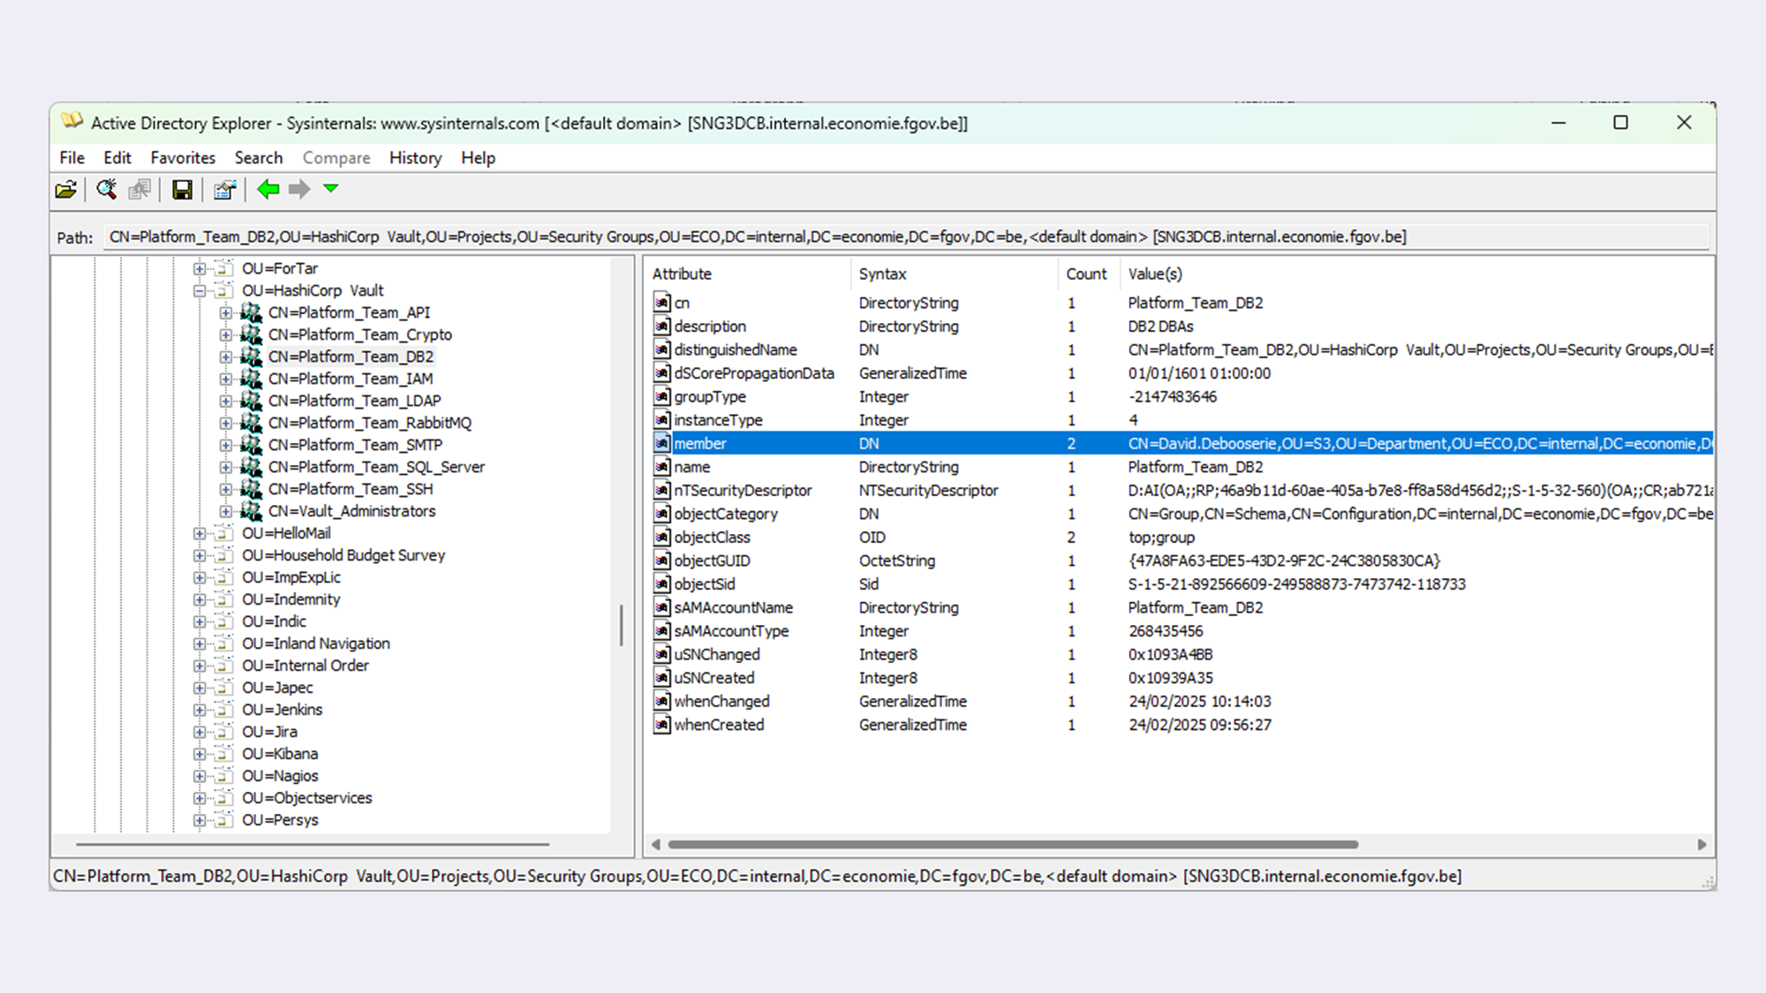Screen dimensions: 1766x993
Task: Click the Connect to Active Directory folder icon
Action: click(66, 190)
